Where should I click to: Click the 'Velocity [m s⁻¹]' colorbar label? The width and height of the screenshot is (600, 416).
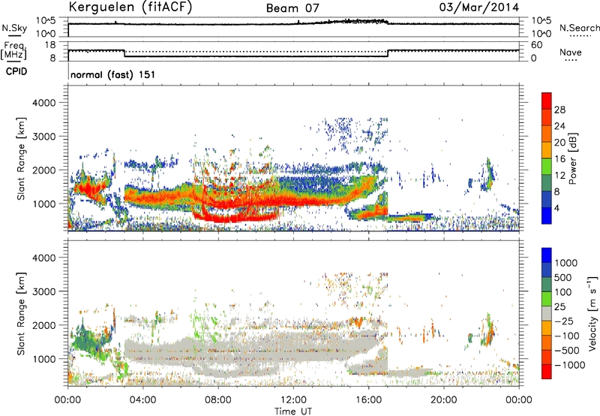coord(592,313)
